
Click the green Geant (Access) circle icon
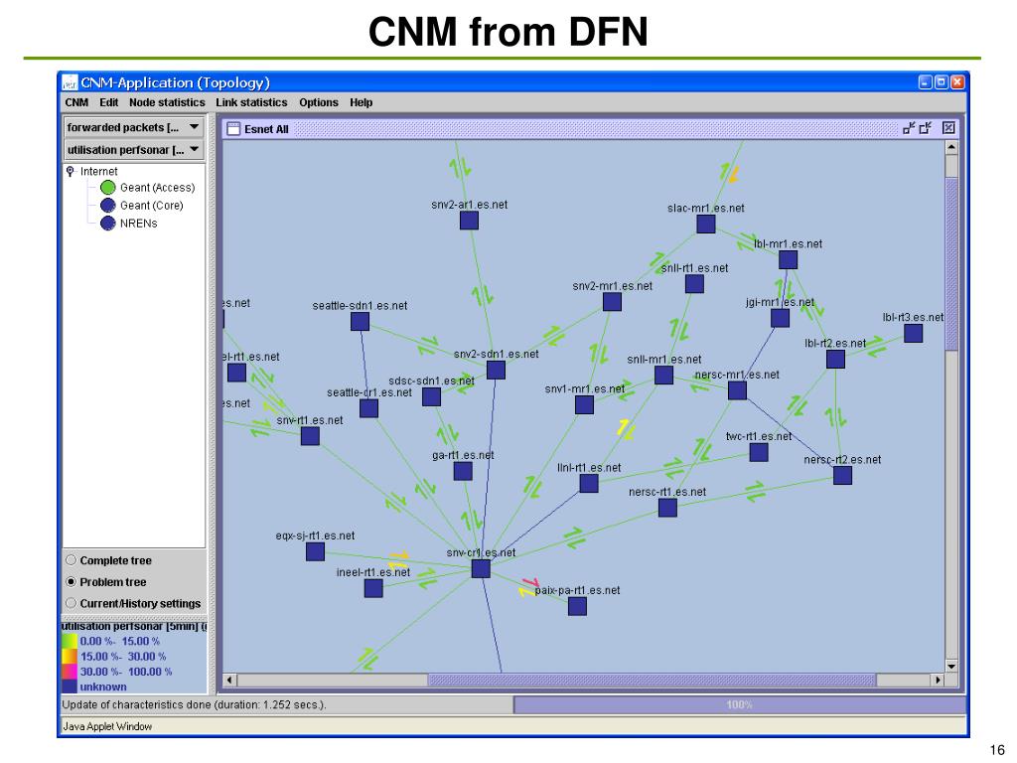tap(107, 188)
